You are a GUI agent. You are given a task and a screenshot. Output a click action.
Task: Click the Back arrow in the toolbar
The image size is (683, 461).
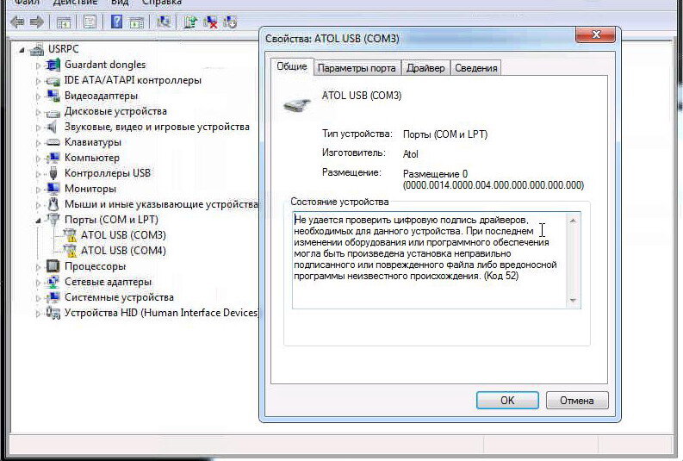pyautogui.click(x=17, y=22)
